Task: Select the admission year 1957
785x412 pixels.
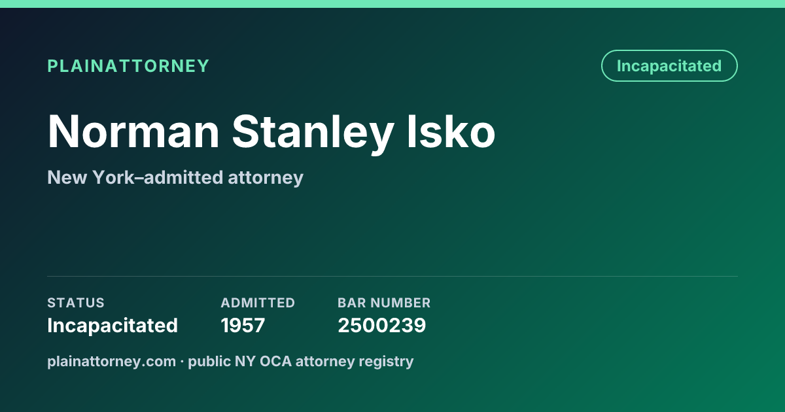Action: [x=243, y=325]
